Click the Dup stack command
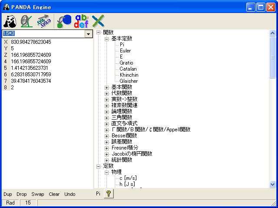This screenshot has height=208, width=278. (8, 194)
